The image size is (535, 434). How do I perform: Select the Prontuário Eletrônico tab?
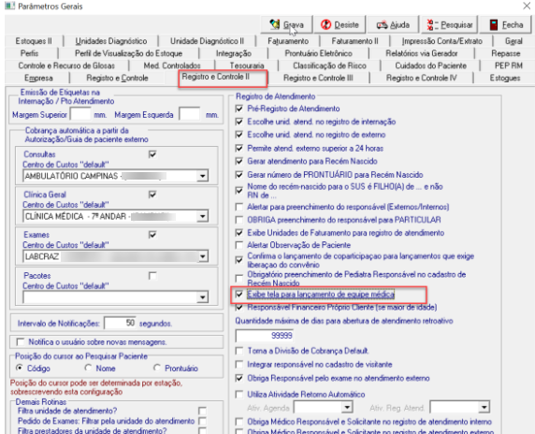pyautogui.click(x=318, y=53)
